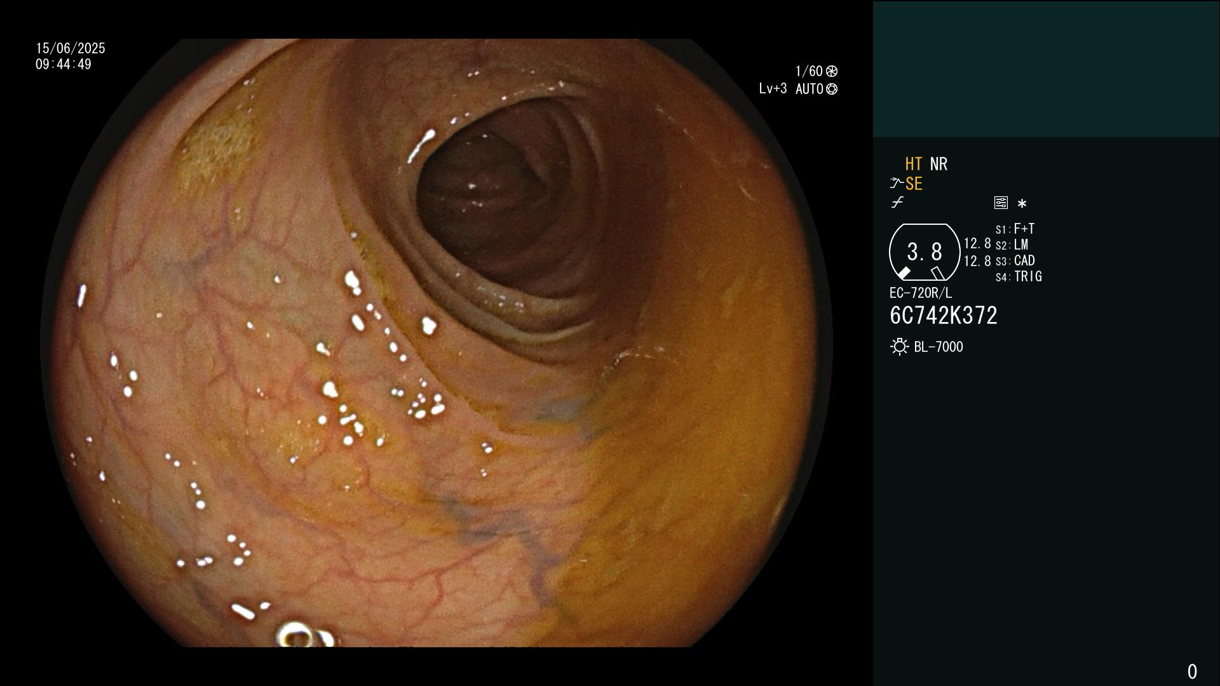Click the structure enhancement arrow icon beside SE
The image size is (1220, 686).
[897, 184]
